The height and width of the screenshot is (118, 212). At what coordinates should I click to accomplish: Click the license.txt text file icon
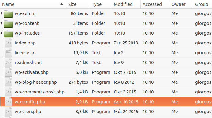(x=8, y=53)
